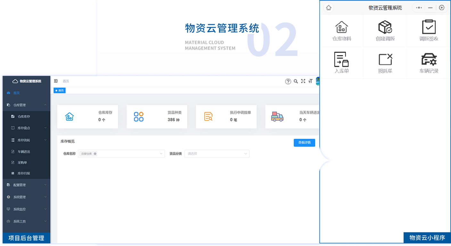The image size is (451, 246).
Task: Open the 调拨签收 clipboard icon
Action: [x=429, y=27]
